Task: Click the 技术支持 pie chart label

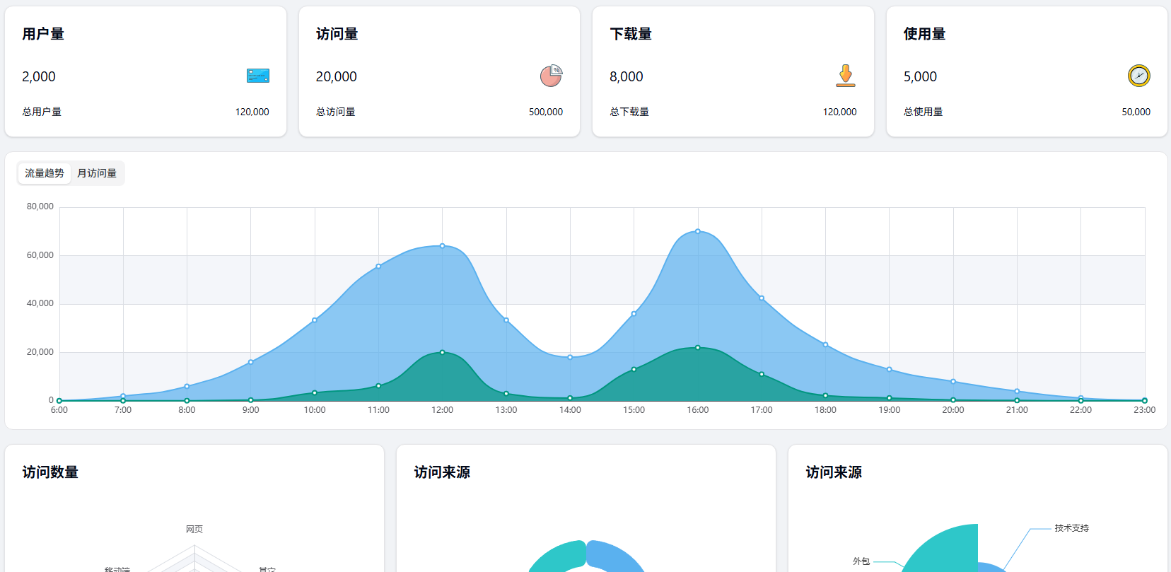Action: coord(1072,528)
